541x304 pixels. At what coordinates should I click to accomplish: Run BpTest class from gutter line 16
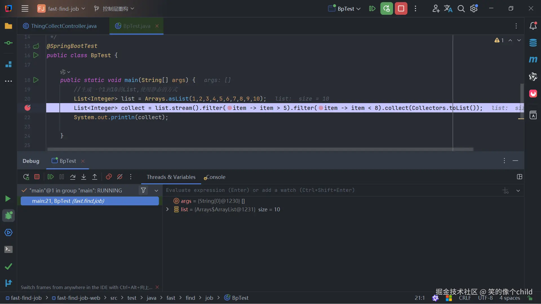tap(36, 55)
